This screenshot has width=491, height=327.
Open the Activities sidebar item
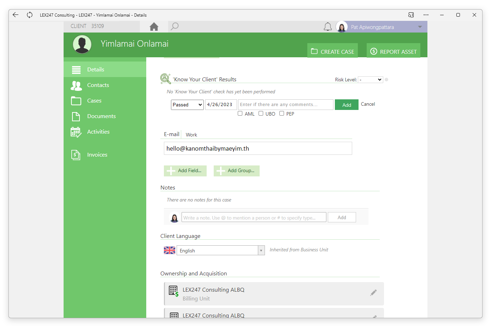pyautogui.click(x=105, y=132)
